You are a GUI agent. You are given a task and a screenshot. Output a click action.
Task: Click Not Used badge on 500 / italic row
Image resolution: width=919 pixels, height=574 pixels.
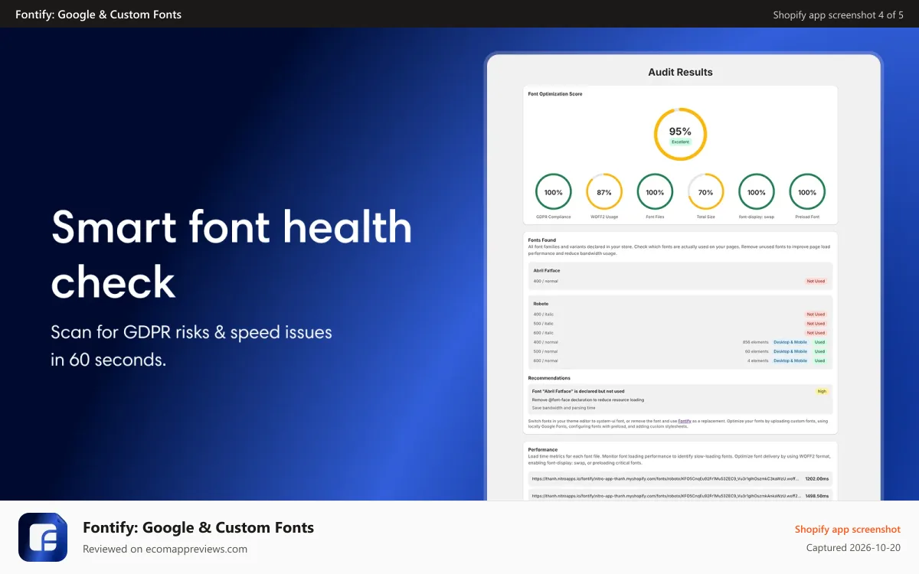(x=816, y=324)
